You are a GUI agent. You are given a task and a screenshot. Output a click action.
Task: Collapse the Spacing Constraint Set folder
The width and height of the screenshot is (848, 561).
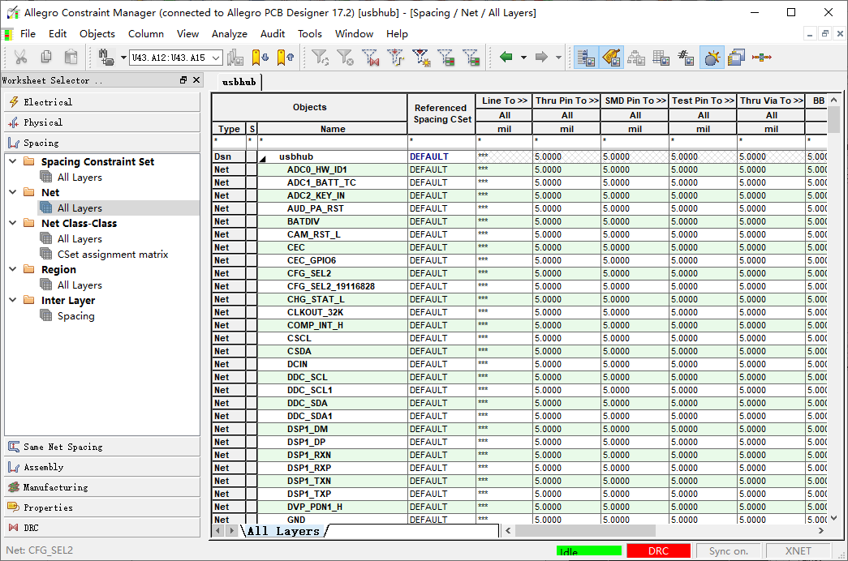coord(13,161)
